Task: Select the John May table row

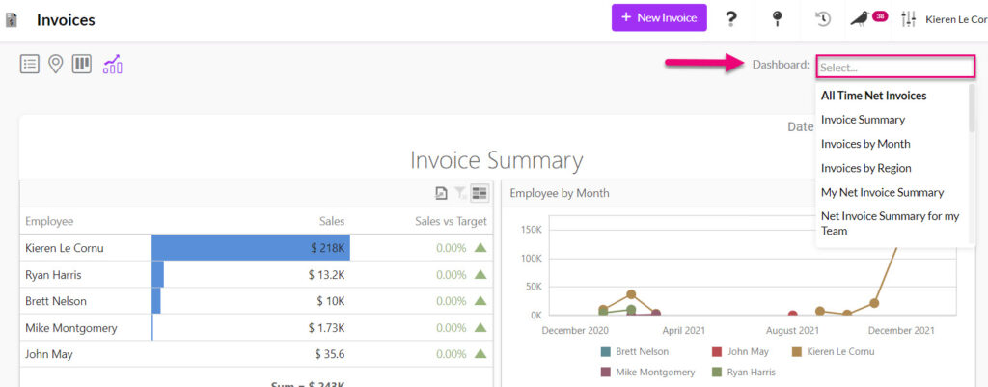Action: [x=257, y=354]
